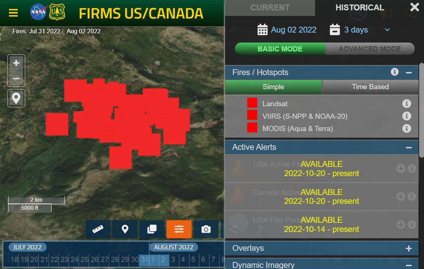Collapse the Active Alerts section
Viewport: 424px width, 269px height.
[x=408, y=148]
